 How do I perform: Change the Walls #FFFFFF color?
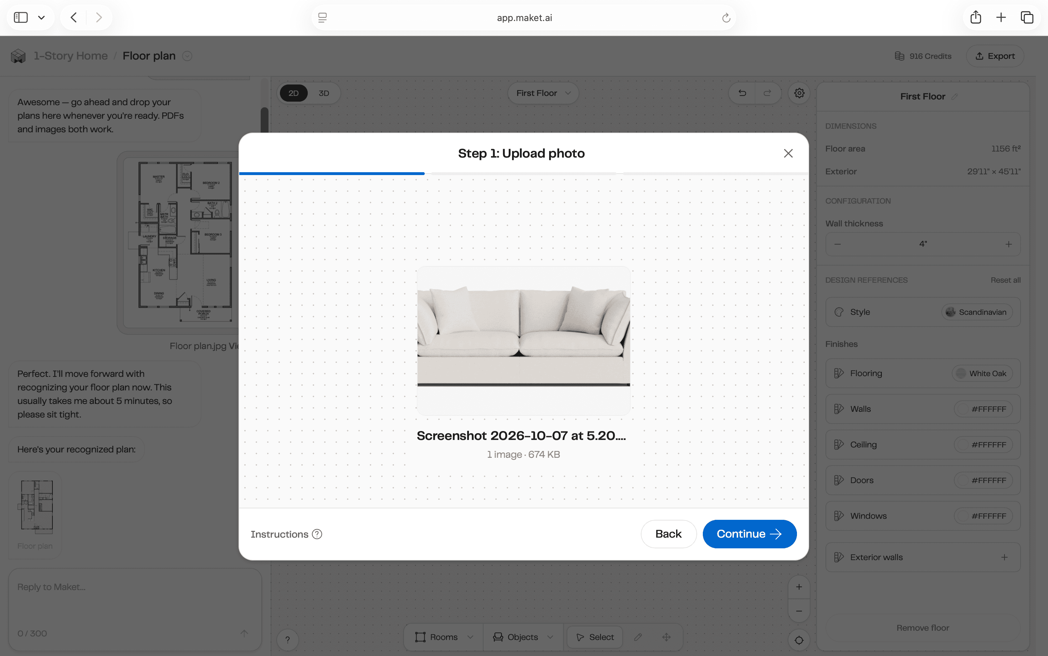click(x=983, y=409)
